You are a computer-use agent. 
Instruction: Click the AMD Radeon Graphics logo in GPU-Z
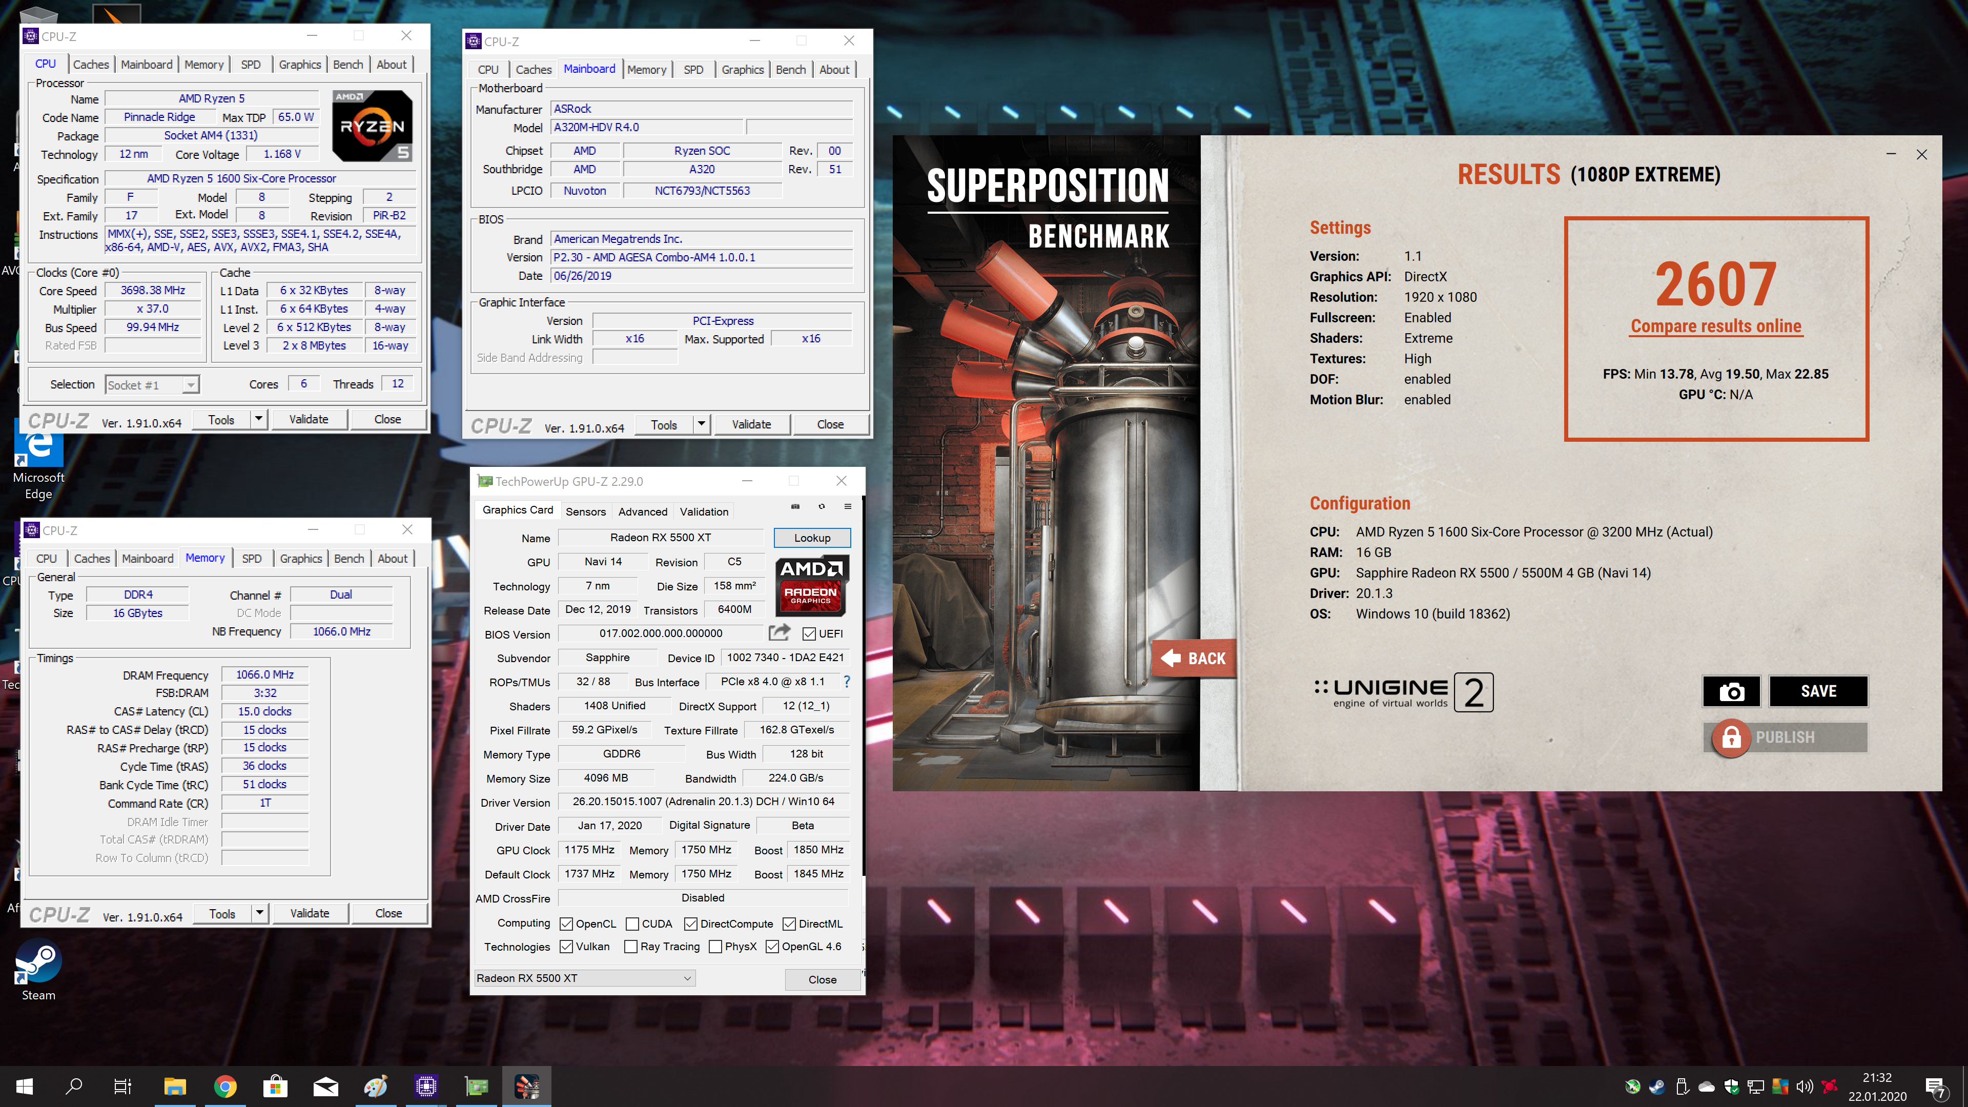(811, 585)
